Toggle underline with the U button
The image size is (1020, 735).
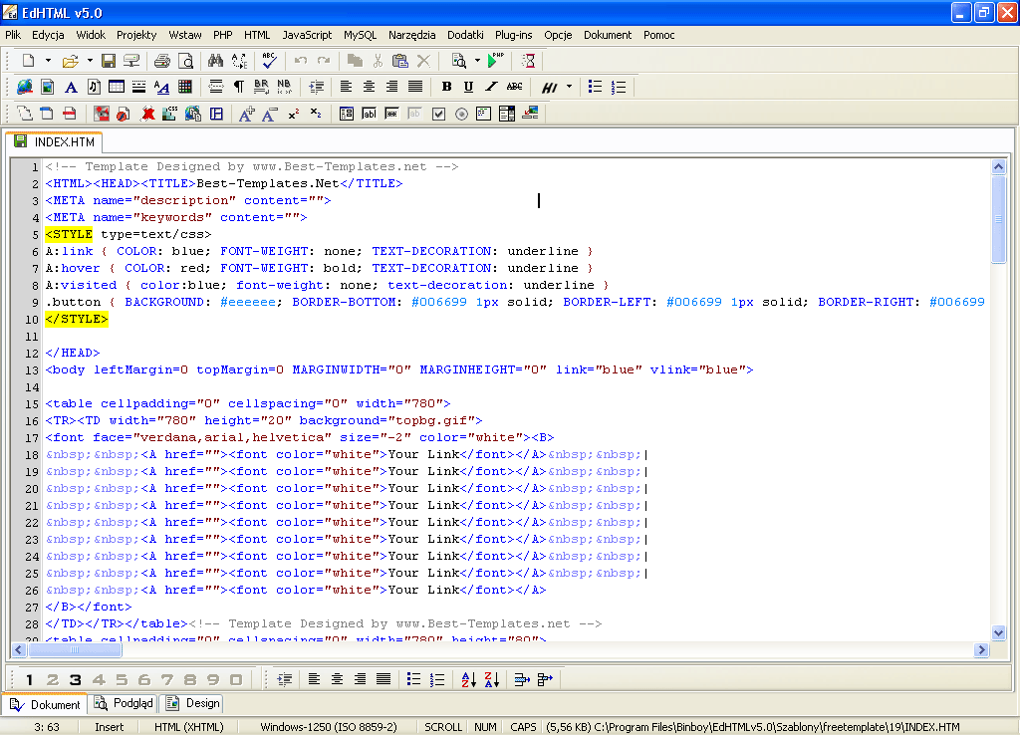click(x=468, y=87)
